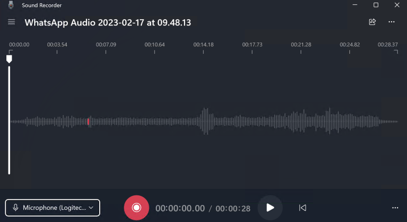The image size is (407, 222).
Task: Minimize the Sound Recorder window
Action: pyautogui.click(x=354, y=5)
